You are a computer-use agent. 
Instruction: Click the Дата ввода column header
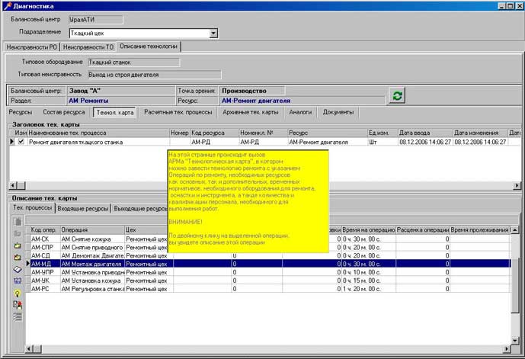click(425, 133)
